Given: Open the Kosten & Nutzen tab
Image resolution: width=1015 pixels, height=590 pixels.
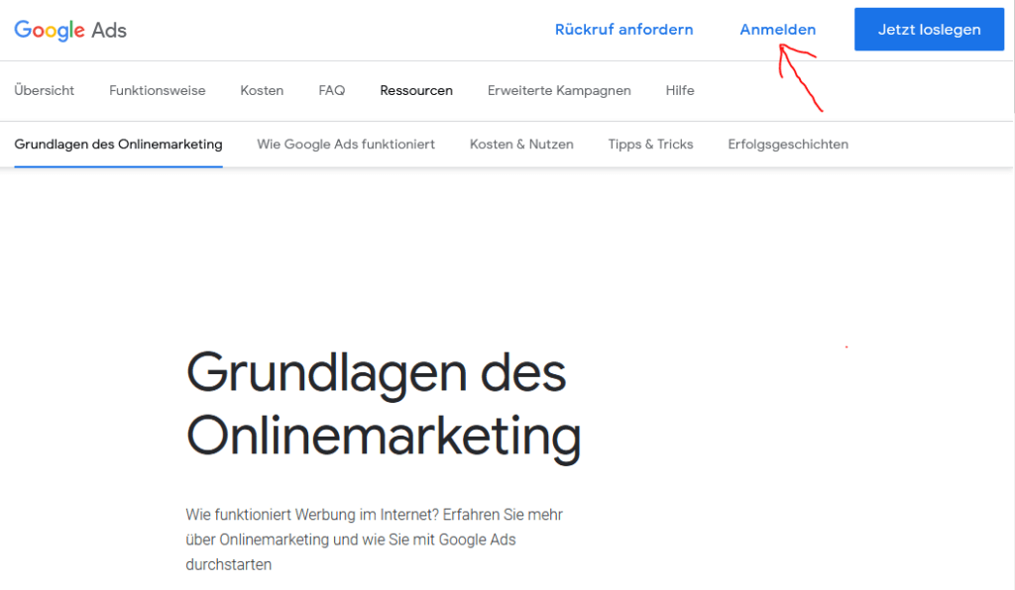Looking at the screenshot, I should point(521,145).
